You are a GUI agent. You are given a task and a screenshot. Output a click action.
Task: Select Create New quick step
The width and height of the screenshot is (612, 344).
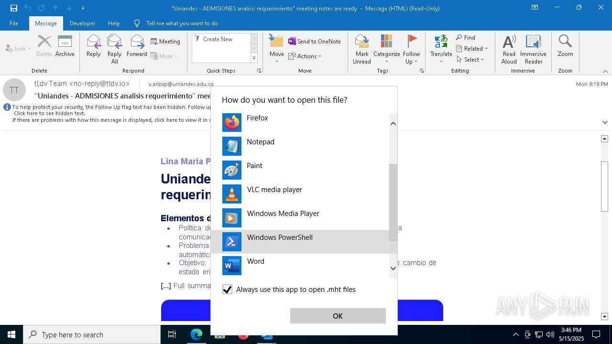(x=218, y=39)
